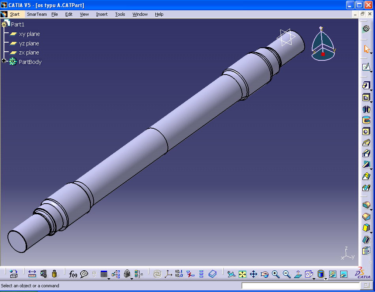
Task: Activate Fly Mode view
Action: tap(231, 274)
